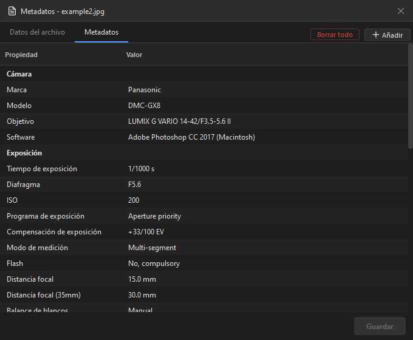Click the Propiedad column header
Screen dimensions: 413x340
coord(21,55)
